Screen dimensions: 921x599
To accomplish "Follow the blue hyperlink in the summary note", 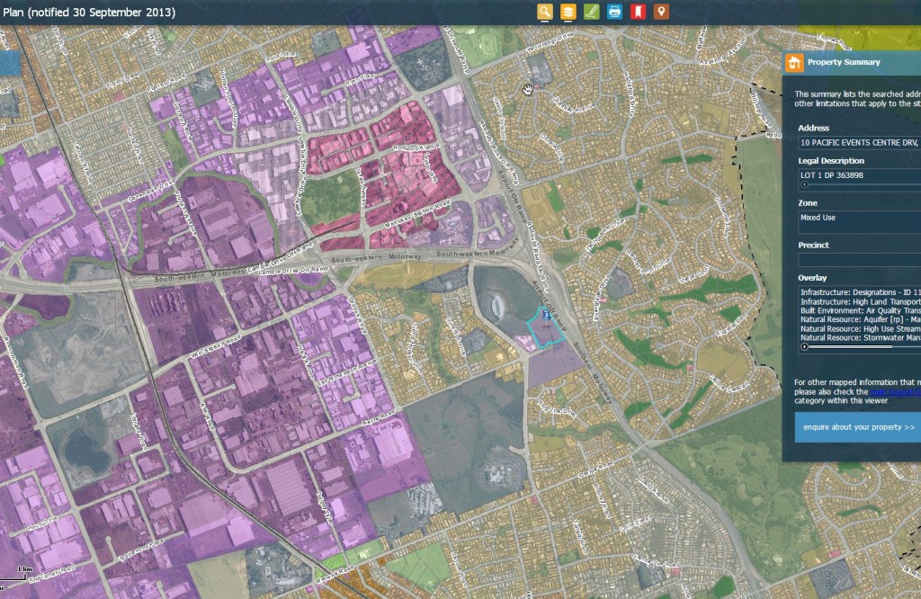I will (895, 391).
